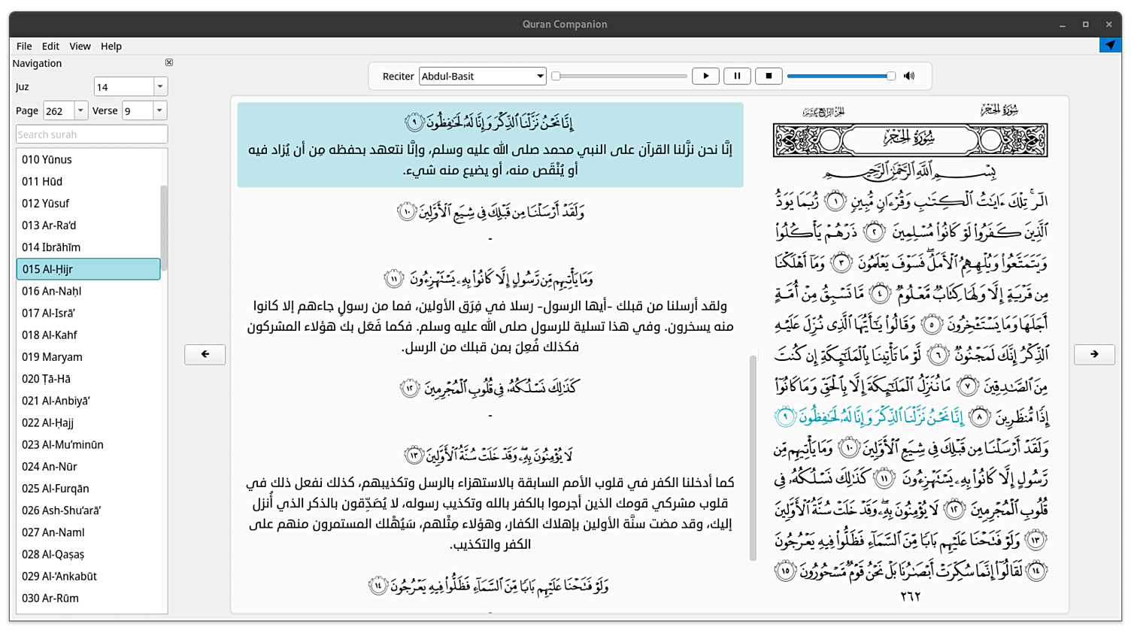Mute audio using the speaker icon

point(908,76)
